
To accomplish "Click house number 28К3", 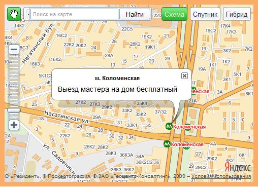I will pos(111,153).
